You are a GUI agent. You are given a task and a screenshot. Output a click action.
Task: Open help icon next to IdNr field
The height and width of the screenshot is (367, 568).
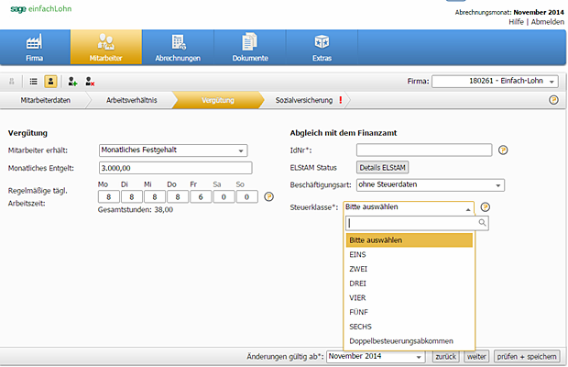point(503,150)
